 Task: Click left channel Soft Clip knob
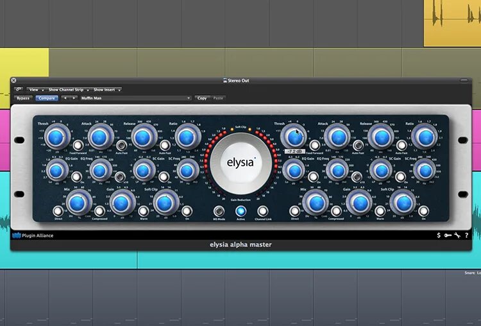[x=165, y=203]
